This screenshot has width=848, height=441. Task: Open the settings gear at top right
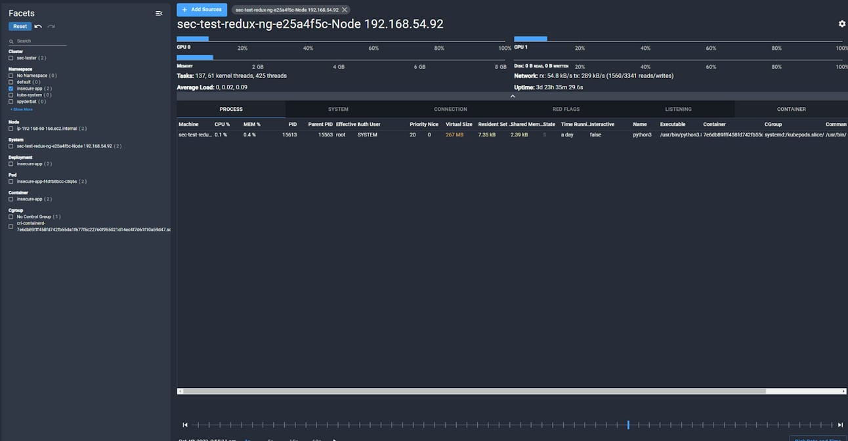[x=842, y=24]
